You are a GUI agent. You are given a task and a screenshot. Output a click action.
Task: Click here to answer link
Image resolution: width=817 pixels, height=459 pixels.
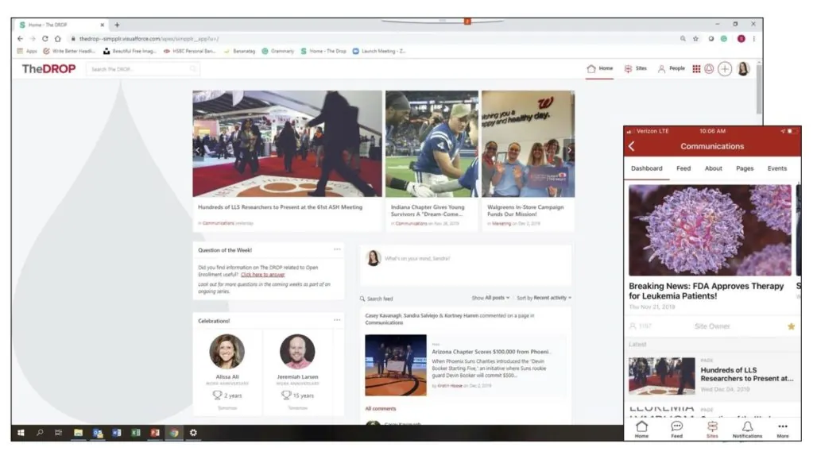pyautogui.click(x=262, y=274)
